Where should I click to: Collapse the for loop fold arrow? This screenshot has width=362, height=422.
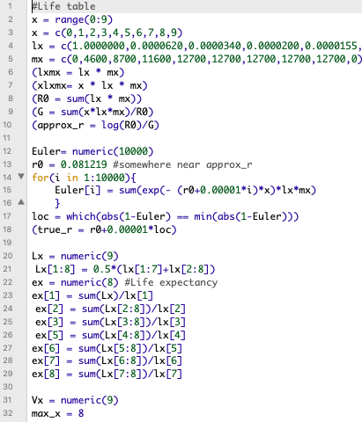[x=21, y=177]
